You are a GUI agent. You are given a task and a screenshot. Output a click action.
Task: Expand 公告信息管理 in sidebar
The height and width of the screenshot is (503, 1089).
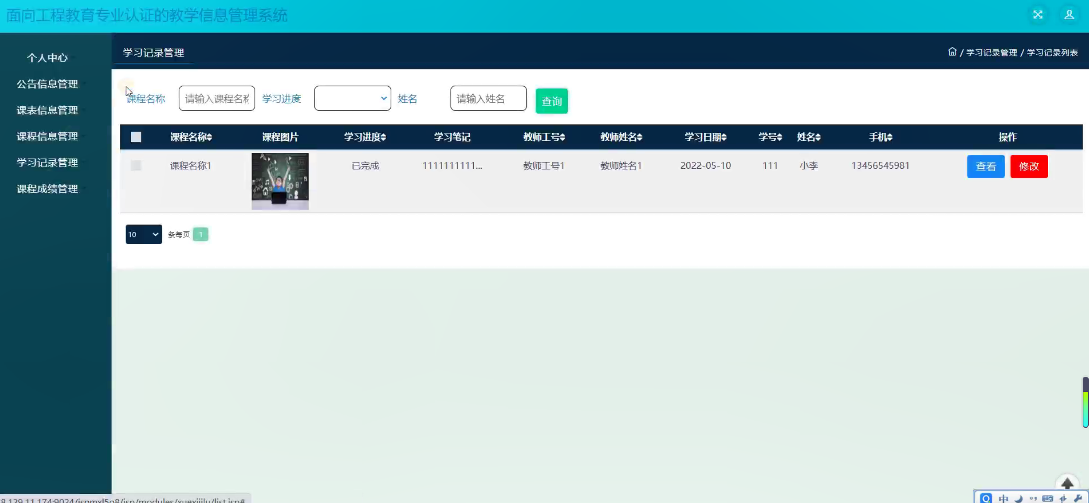47,84
